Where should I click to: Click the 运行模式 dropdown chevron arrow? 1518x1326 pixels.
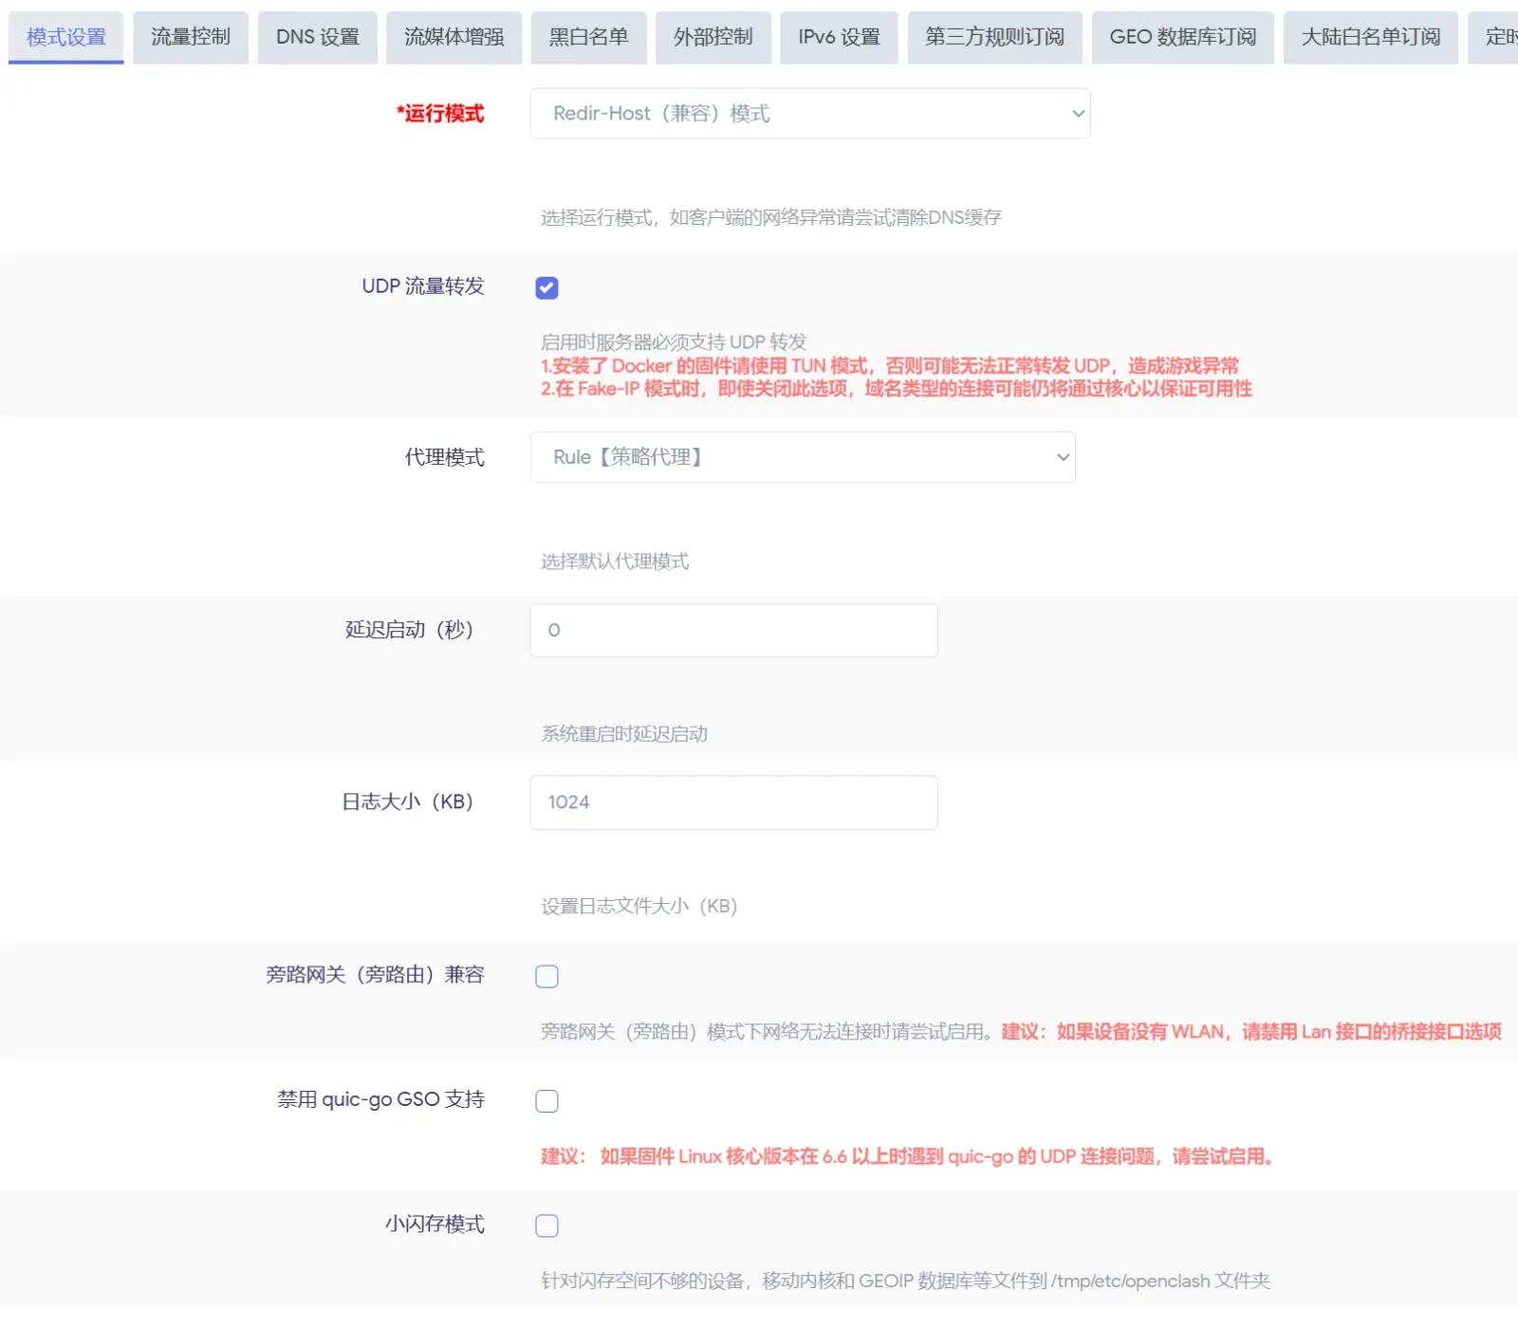pos(1078,114)
